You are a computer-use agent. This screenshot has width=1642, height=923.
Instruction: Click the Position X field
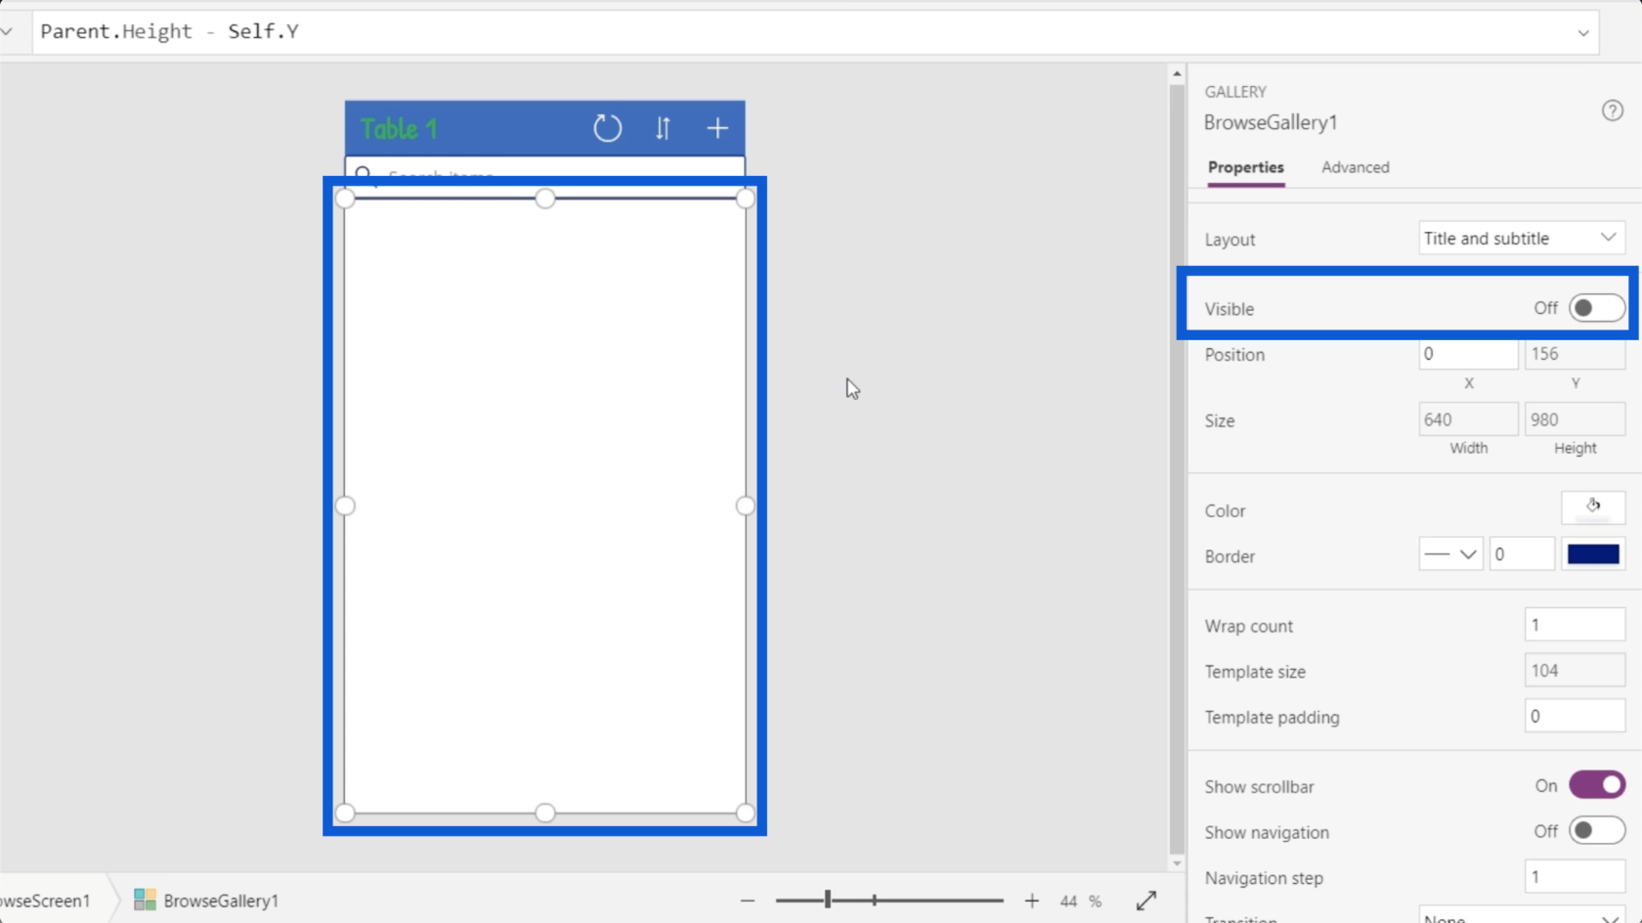click(1468, 354)
